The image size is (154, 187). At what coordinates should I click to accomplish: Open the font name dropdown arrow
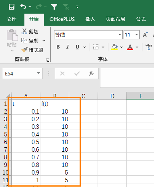click(120, 35)
